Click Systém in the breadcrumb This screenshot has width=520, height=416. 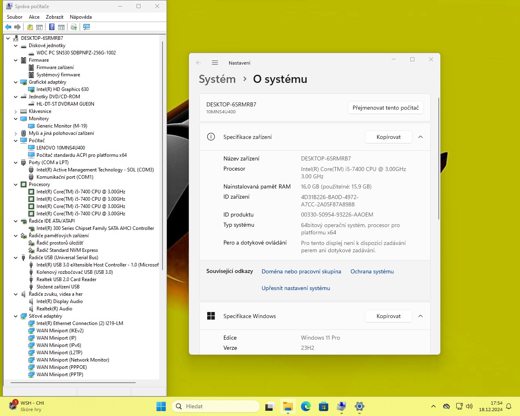217,79
